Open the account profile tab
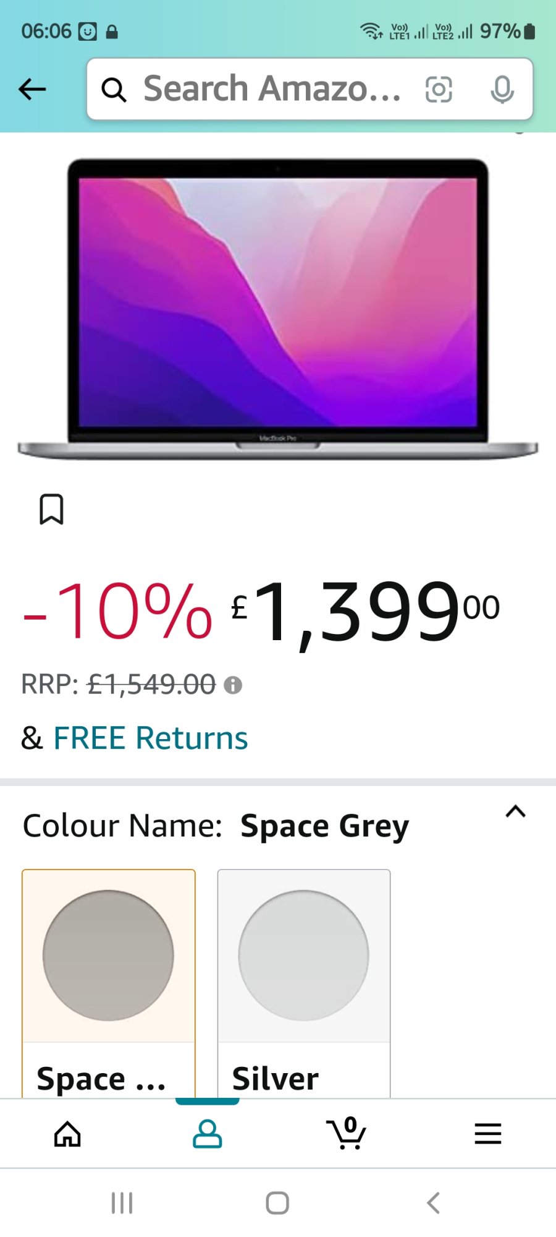Viewport: 556px width, 1237px height. pos(208,1134)
